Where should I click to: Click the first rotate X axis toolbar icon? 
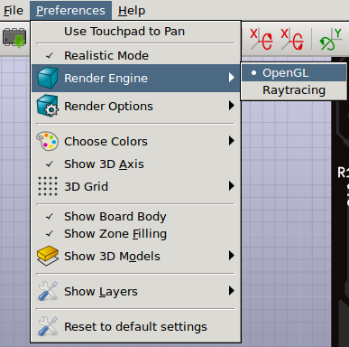[x=262, y=39]
